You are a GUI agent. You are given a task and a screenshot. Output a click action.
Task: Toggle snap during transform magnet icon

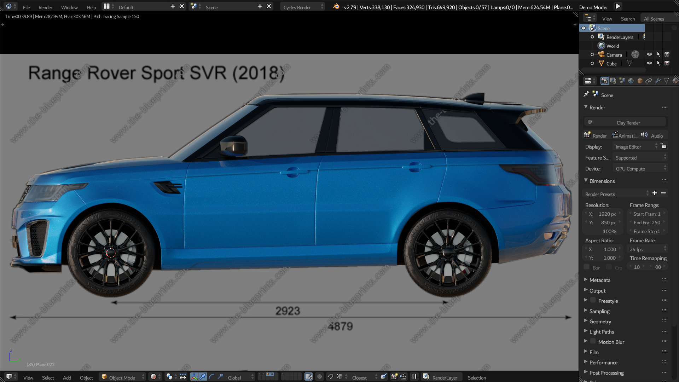tap(330, 377)
